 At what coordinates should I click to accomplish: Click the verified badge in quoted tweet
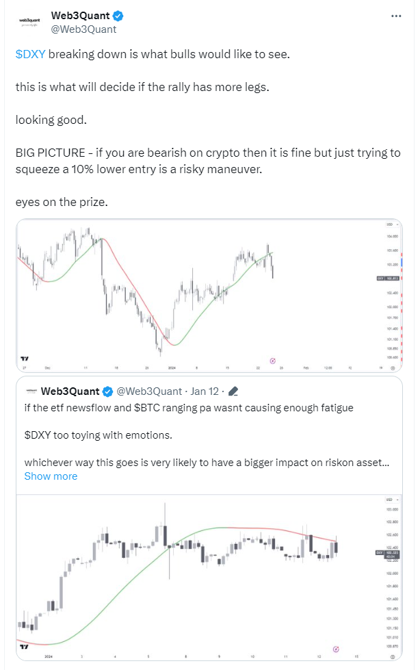(107, 391)
